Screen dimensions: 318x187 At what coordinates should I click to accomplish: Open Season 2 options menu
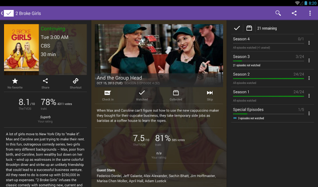pyautogui.click(x=309, y=78)
